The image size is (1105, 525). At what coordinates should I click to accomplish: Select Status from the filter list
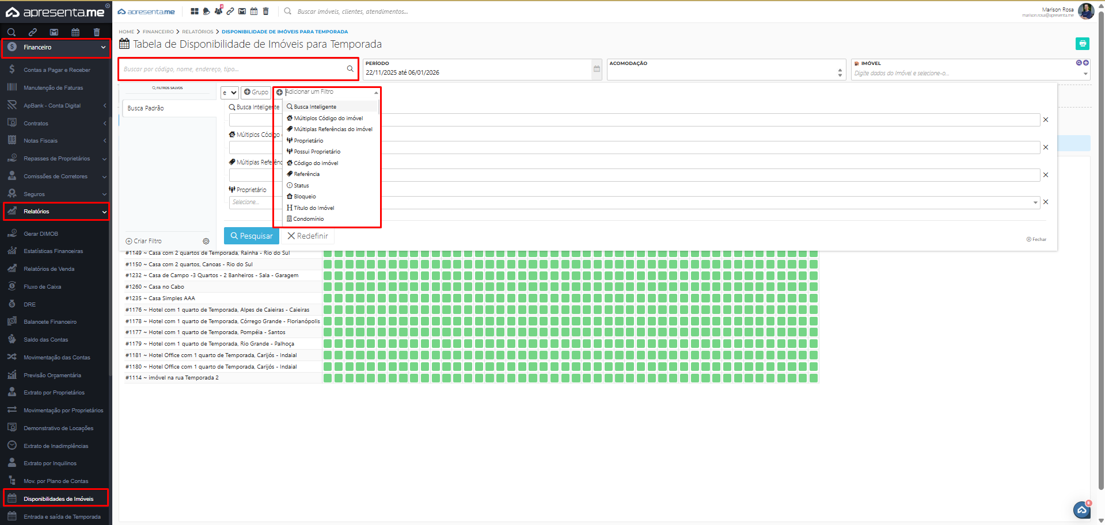pos(301,186)
